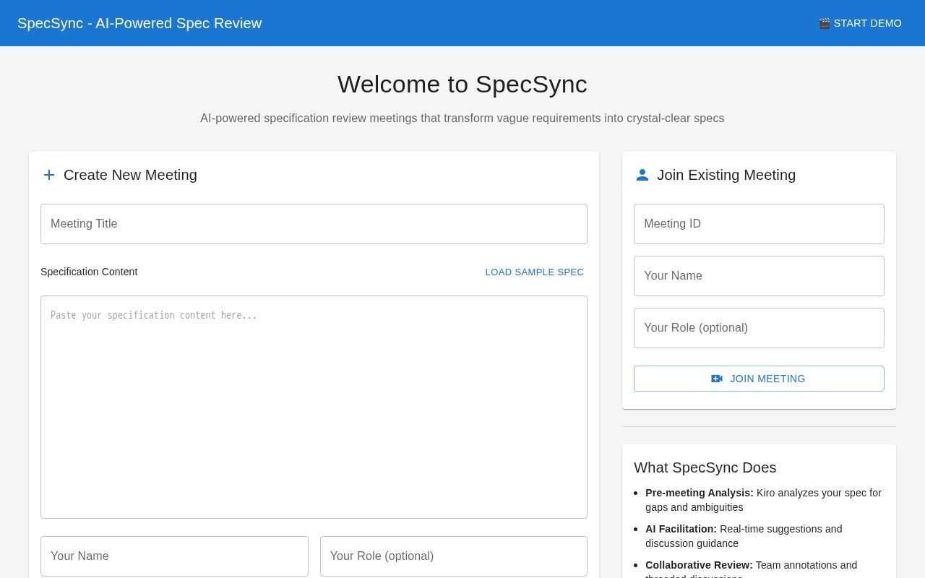
Task: Click the 'Welcome to SpecSync' heading
Action: point(462,85)
